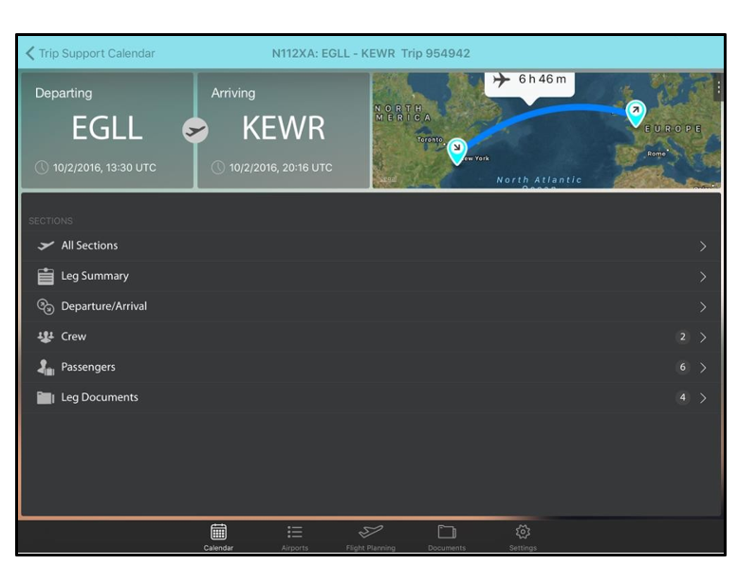Open the Airports list tab

tap(295, 535)
